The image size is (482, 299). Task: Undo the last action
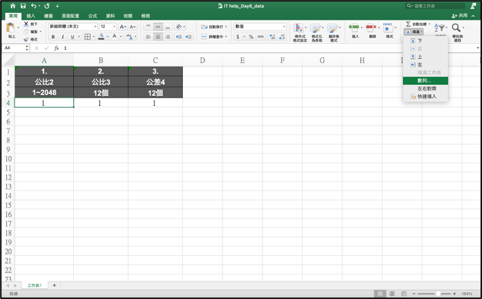point(33,6)
